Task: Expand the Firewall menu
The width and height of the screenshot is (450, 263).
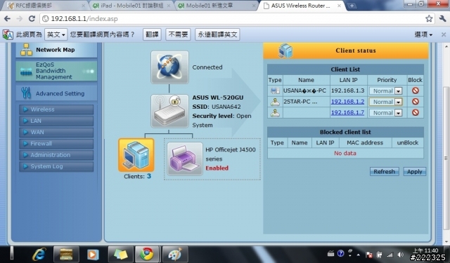Action: point(56,144)
